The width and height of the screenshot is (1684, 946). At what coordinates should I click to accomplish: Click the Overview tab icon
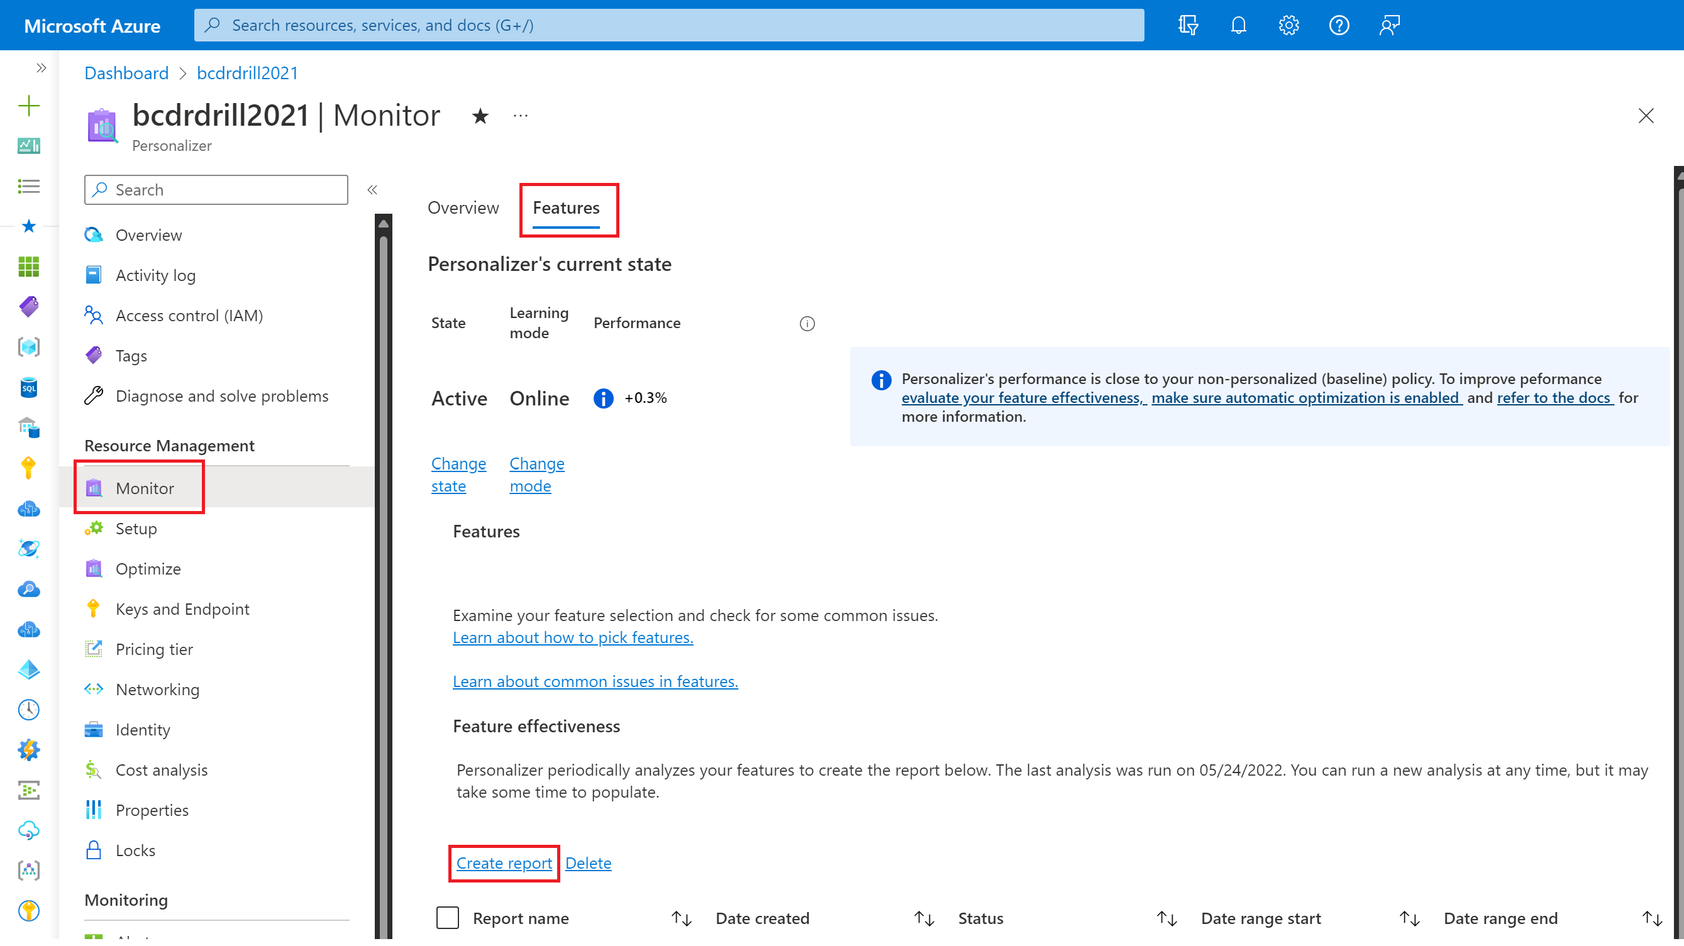tap(463, 207)
